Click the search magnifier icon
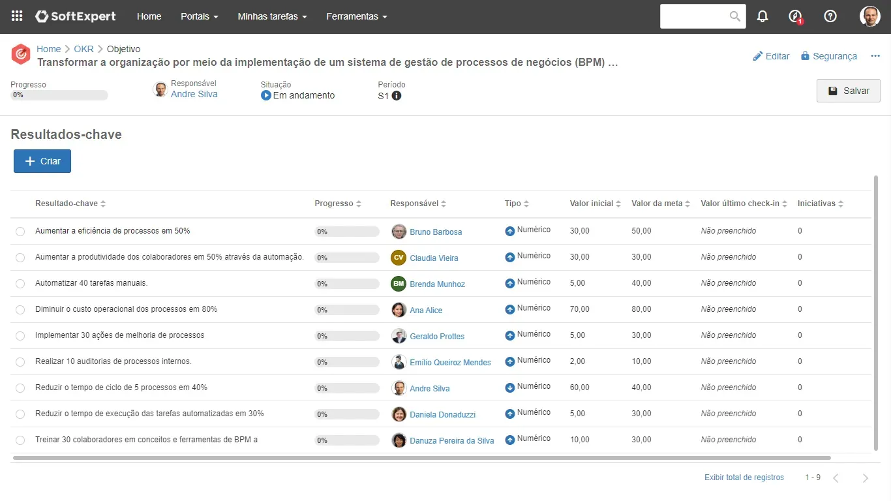The width and height of the screenshot is (891, 501). 735,16
